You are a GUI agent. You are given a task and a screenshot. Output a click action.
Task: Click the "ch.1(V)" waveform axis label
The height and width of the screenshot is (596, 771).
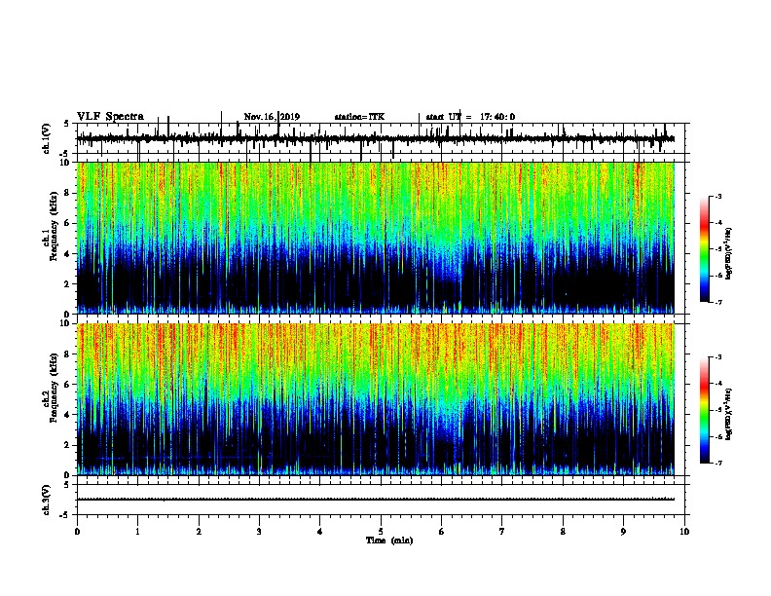coord(46,138)
